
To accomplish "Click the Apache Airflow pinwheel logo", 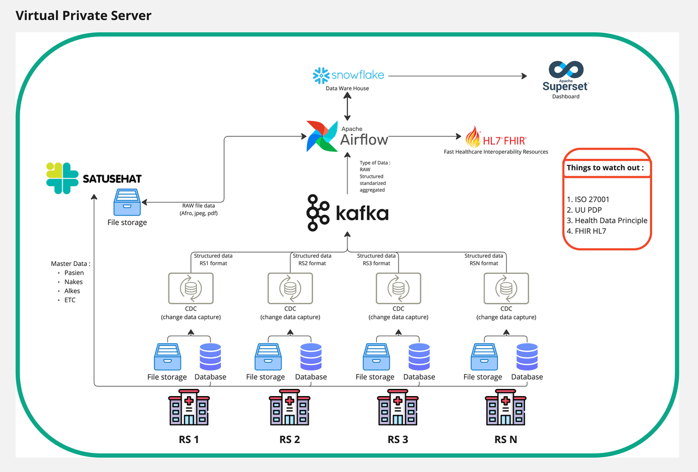I will click(x=322, y=136).
